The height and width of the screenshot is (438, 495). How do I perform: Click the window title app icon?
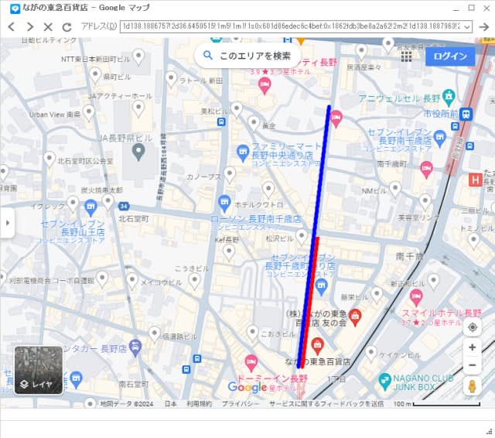(x=15, y=9)
